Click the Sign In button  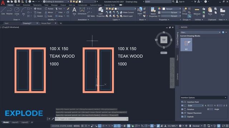tap(180, 1)
